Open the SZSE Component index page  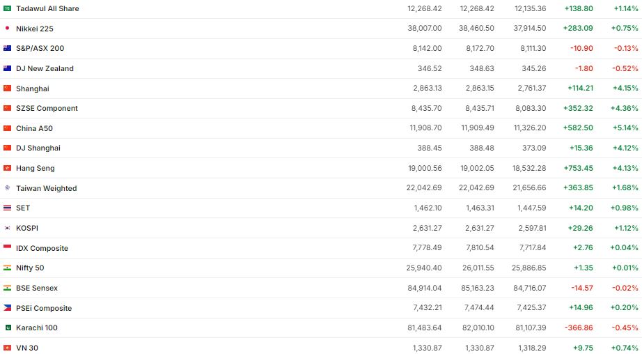(47, 108)
